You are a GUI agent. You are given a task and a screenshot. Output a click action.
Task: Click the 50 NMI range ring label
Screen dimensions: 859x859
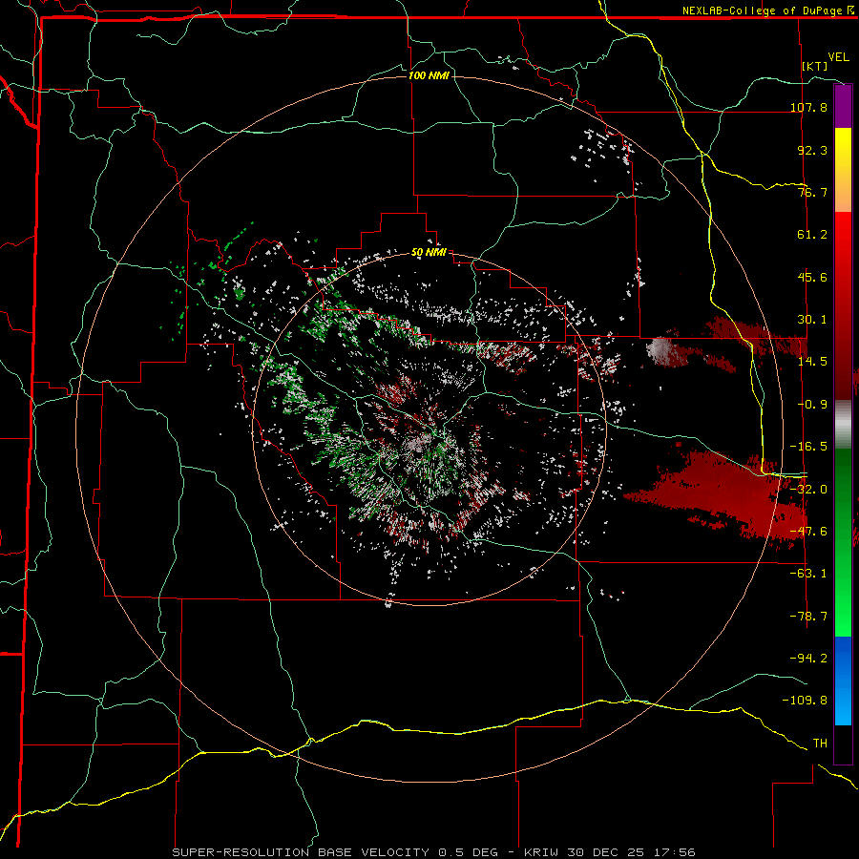[x=429, y=253]
